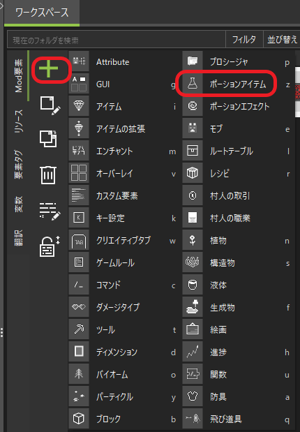Choose the 防具 armor icon
The width and height of the screenshot is (300, 432).
click(193, 396)
